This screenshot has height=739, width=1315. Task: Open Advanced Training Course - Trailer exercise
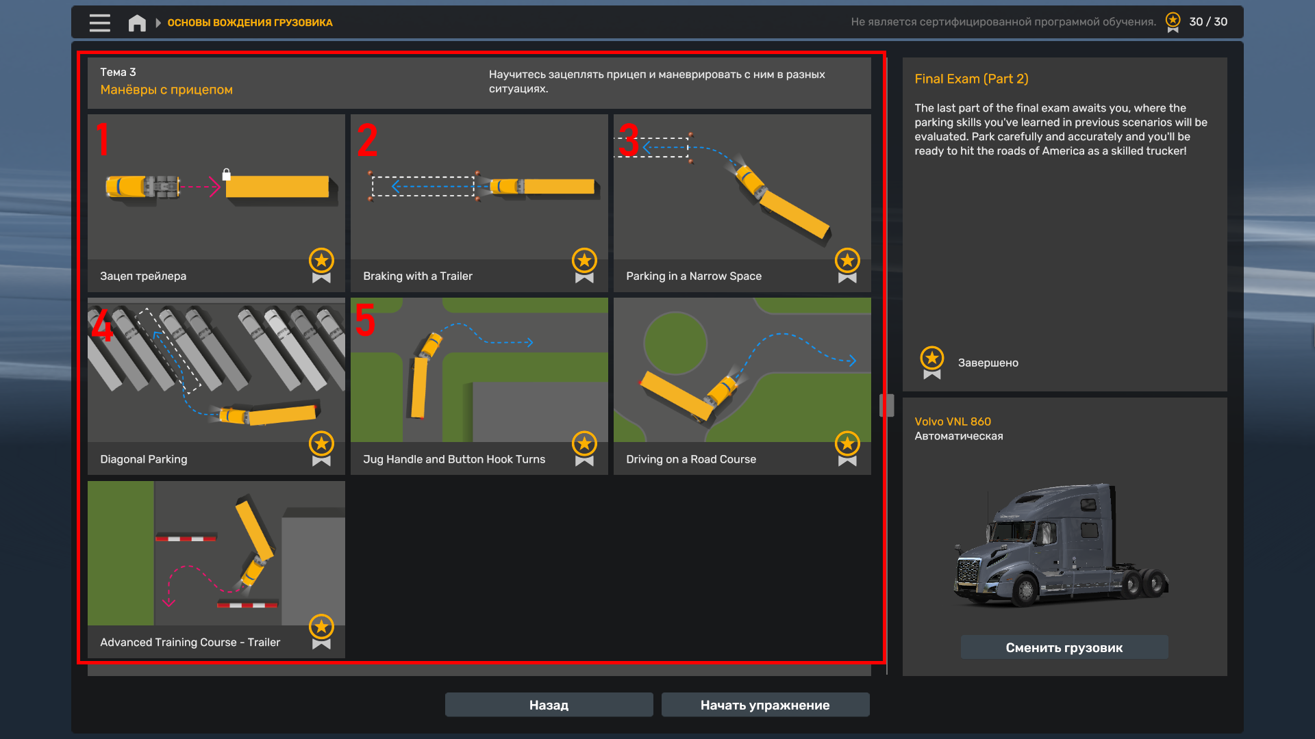216,569
